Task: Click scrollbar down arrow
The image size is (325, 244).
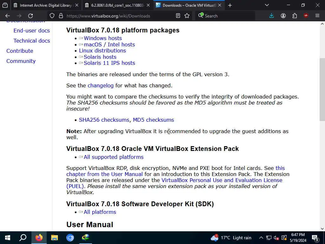Action: pyautogui.click(x=322, y=229)
